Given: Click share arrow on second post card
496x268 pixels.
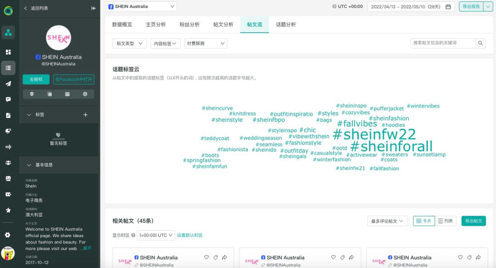Looking at the screenshot, I should click(351, 257).
